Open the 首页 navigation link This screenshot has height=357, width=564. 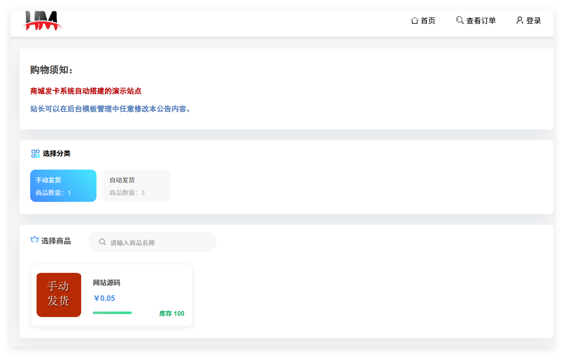[428, 21]
